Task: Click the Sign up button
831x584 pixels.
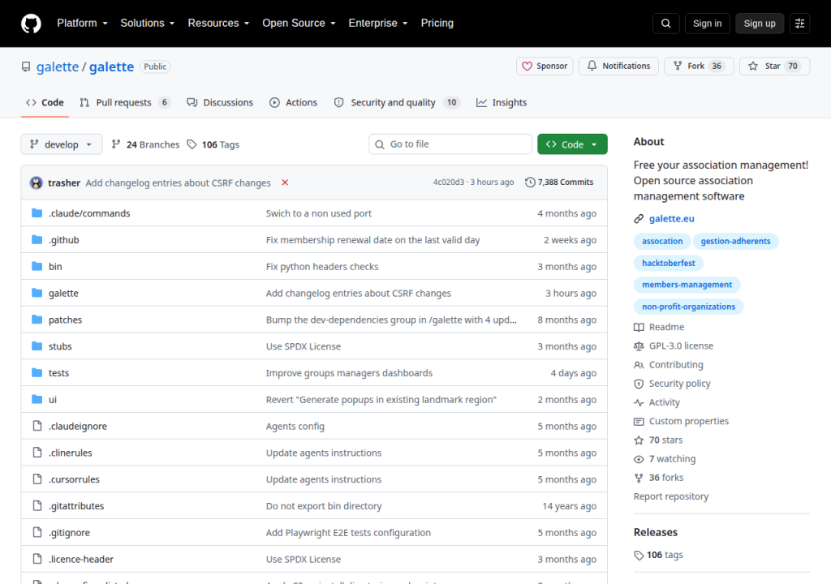Action: pyautogui.click(x=760, y=24)
